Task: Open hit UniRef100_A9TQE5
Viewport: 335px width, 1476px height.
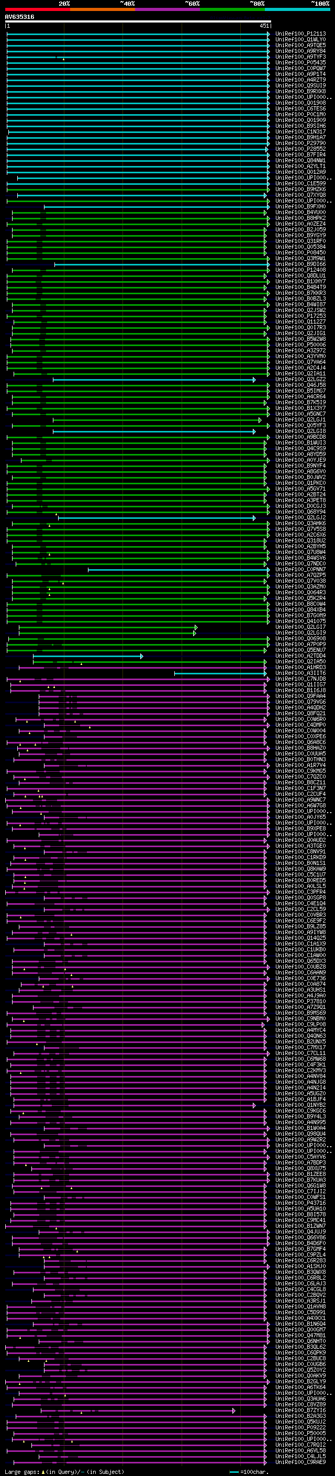Action: point(300,45)
